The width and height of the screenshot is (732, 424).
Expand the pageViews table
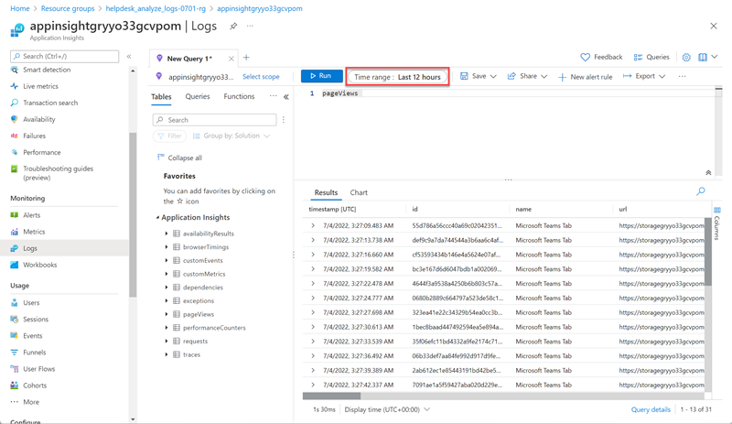coord(167,314)
